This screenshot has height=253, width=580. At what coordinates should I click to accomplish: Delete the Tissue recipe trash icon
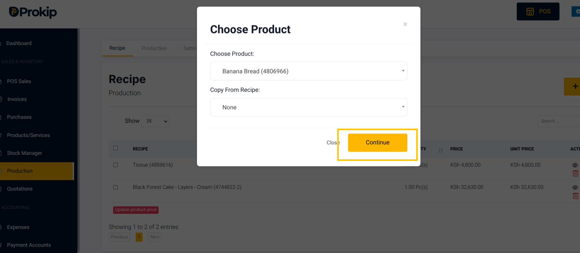(575, 173)
